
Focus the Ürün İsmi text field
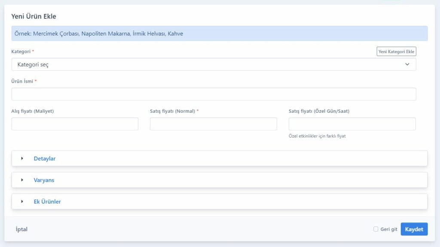click(x=213, y=94)
